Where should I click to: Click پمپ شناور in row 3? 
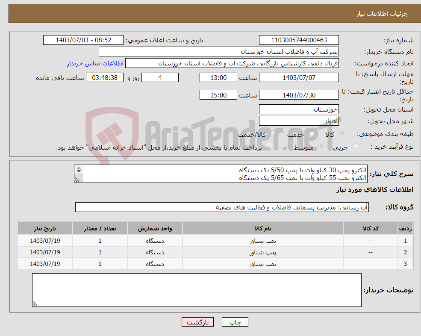263,264
